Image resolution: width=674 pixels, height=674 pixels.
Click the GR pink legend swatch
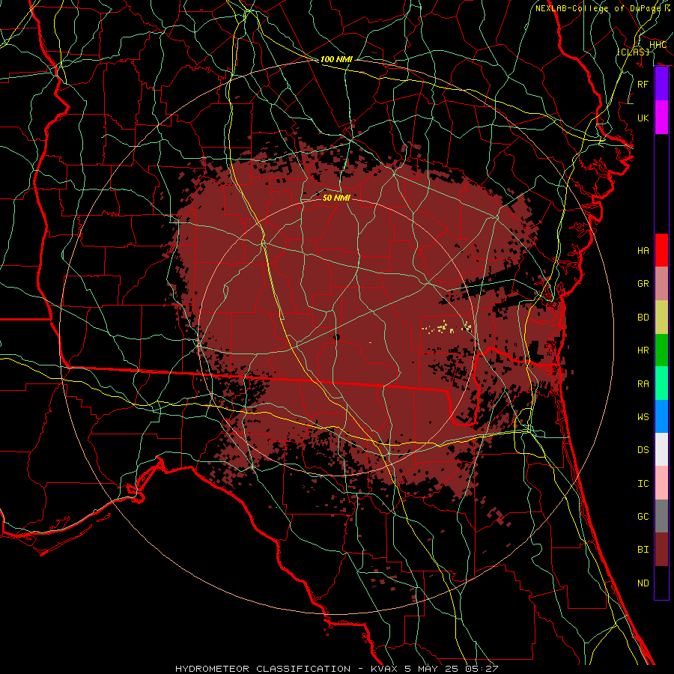point(661,284)
